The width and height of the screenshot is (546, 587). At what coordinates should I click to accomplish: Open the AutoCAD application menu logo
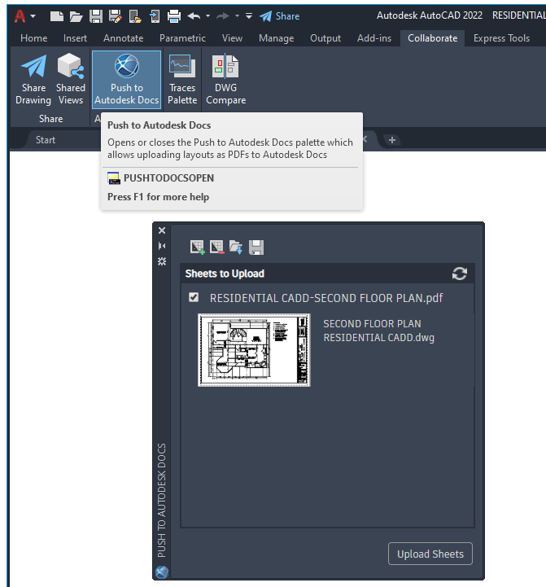20,16
